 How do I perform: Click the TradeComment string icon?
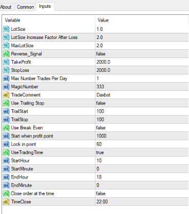pyautogui.click(x=6, y=95)
